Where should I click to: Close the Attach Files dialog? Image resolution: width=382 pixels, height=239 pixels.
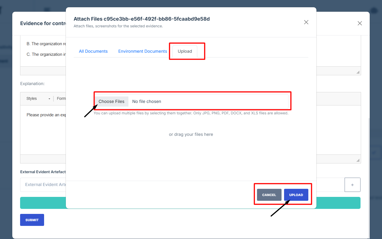[306, 22]
